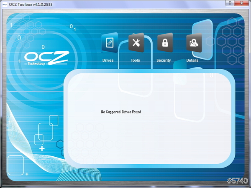Click the OCZ Toolbox title bar app icon
The image size is (251, 188).
click(x=5, y=5)
